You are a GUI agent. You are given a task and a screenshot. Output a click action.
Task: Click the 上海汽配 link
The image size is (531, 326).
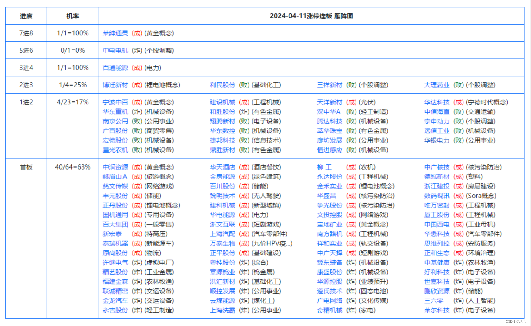click(222, 234)
